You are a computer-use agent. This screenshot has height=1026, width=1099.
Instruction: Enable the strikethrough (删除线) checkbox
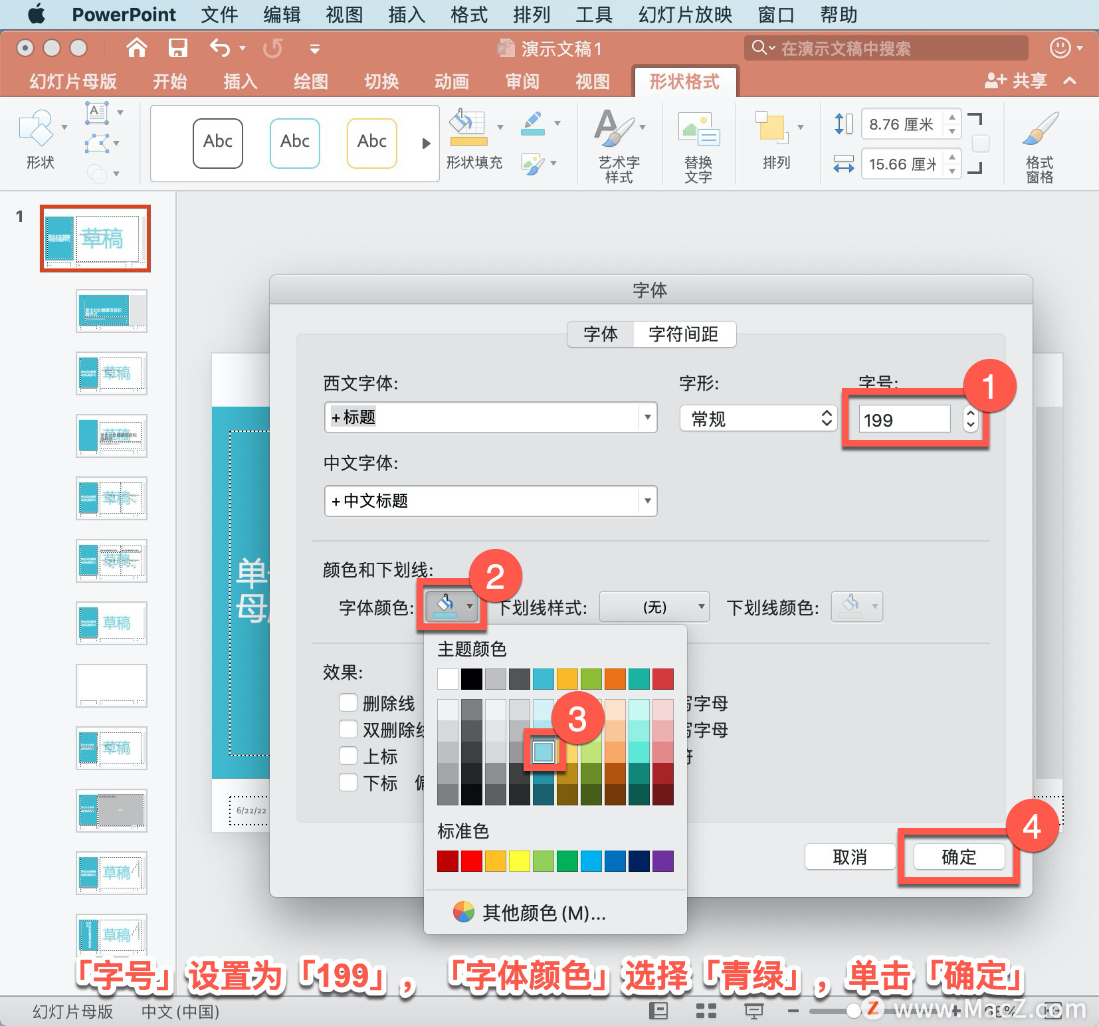pyautogui.click(x=348, y=703)
